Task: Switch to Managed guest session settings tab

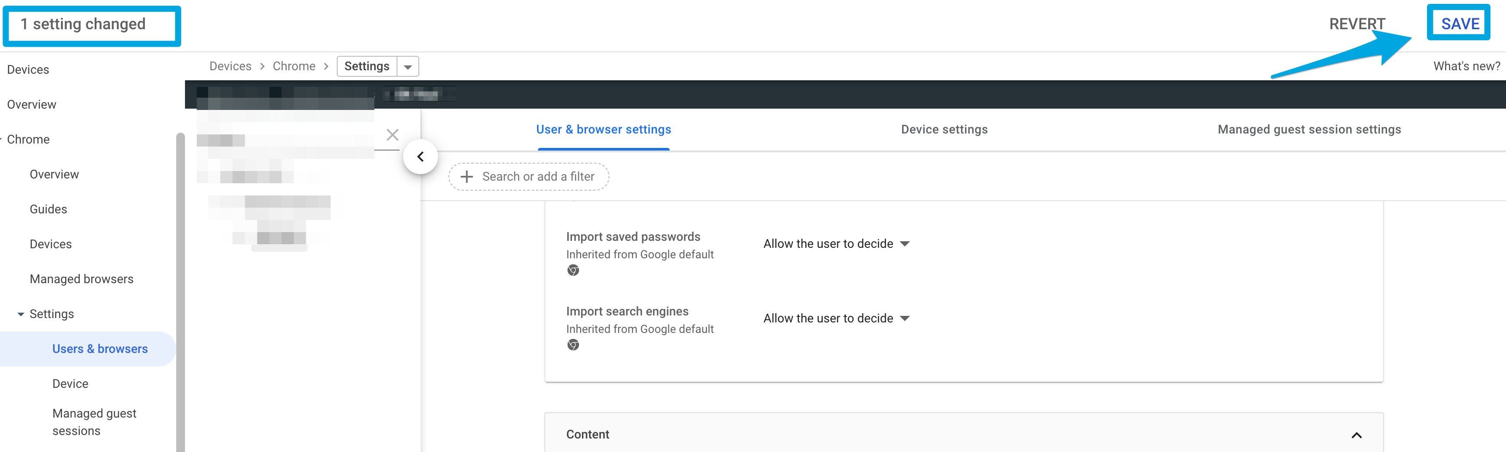Action: point(1309,129)
